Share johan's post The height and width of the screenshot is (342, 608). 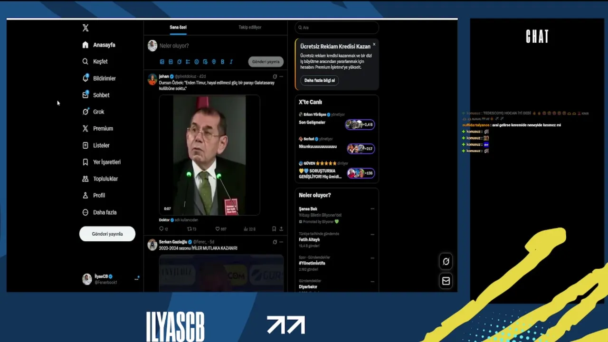coord(281,229)
